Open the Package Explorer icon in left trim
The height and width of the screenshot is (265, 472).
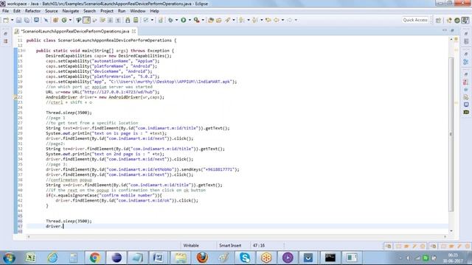coord(5,41)
